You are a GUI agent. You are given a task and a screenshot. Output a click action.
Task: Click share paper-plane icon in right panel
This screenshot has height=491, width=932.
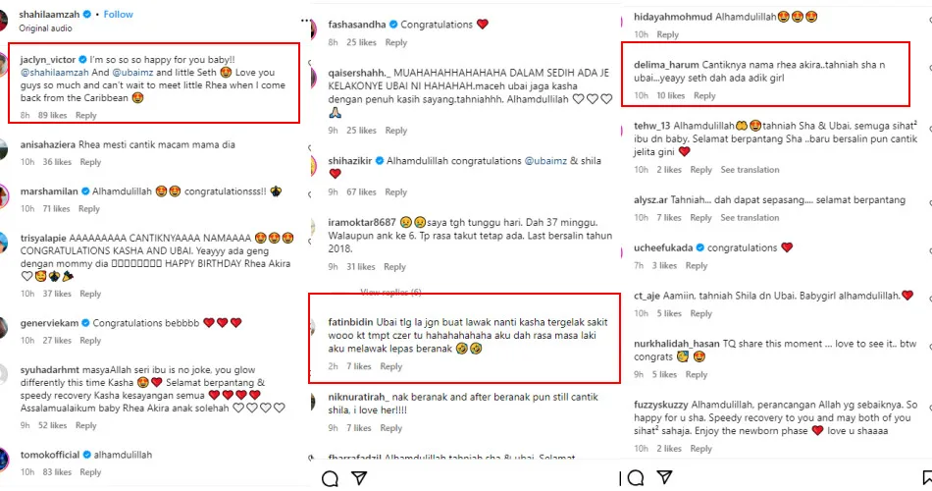(666, 478)
